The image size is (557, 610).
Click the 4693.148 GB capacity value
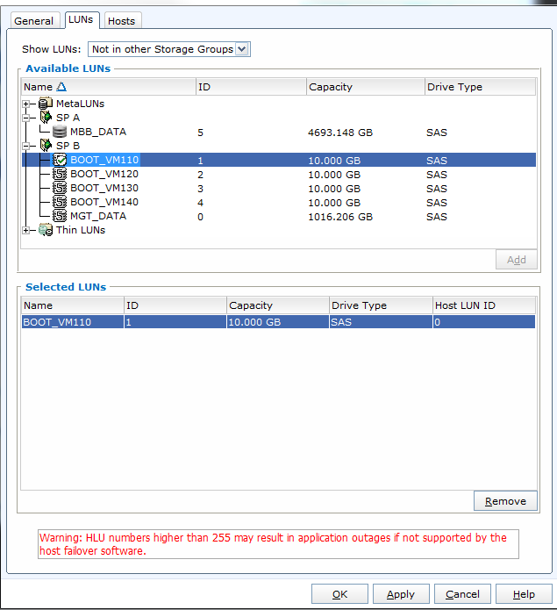click(340, 133)
